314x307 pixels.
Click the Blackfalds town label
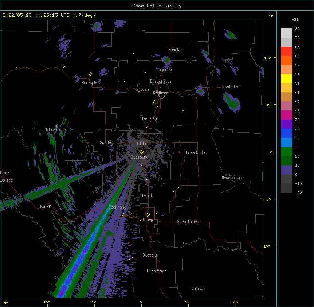pos(161,81)
